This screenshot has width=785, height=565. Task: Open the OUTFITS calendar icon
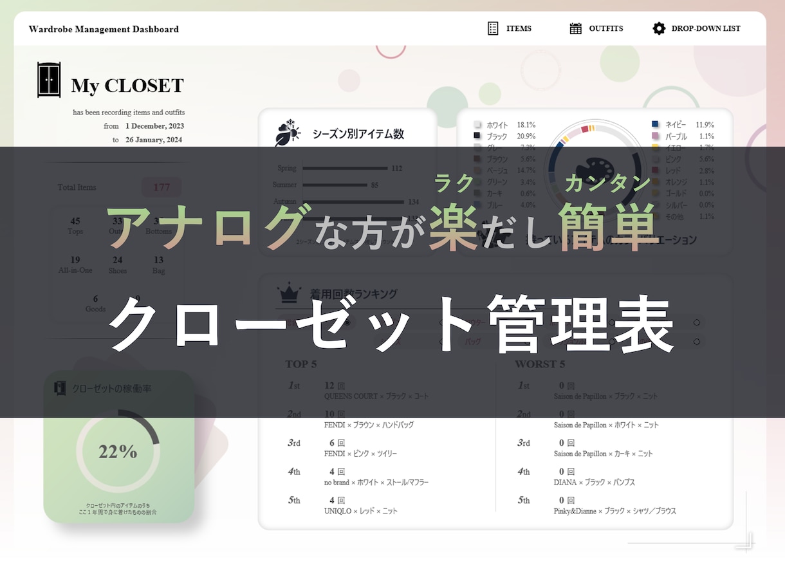[576, 28]
